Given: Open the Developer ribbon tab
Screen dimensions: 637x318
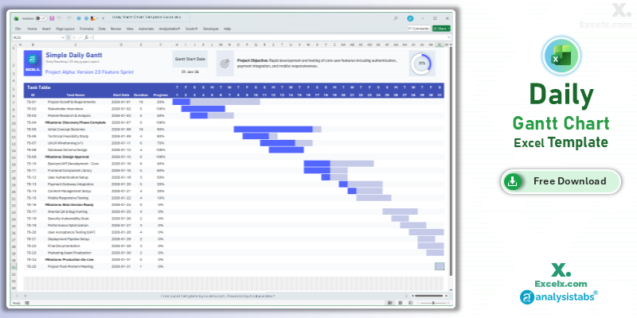Looking at the screenshot, I should click(211, 28).
